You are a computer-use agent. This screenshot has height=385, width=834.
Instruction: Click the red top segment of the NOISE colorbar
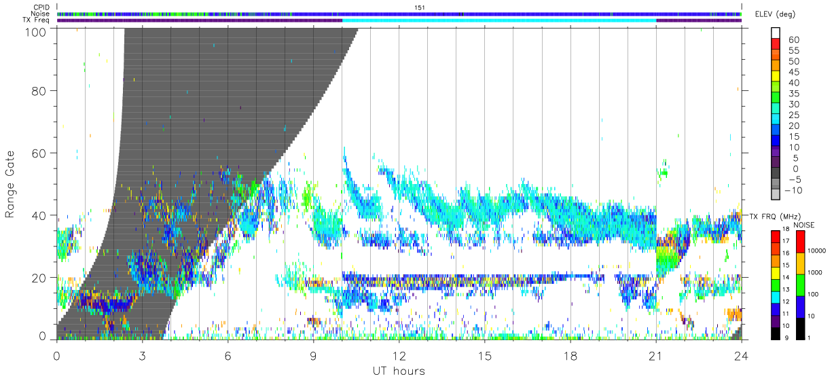tap(801, 241)
